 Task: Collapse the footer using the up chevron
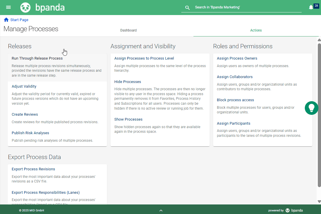(x=161, y=211)
